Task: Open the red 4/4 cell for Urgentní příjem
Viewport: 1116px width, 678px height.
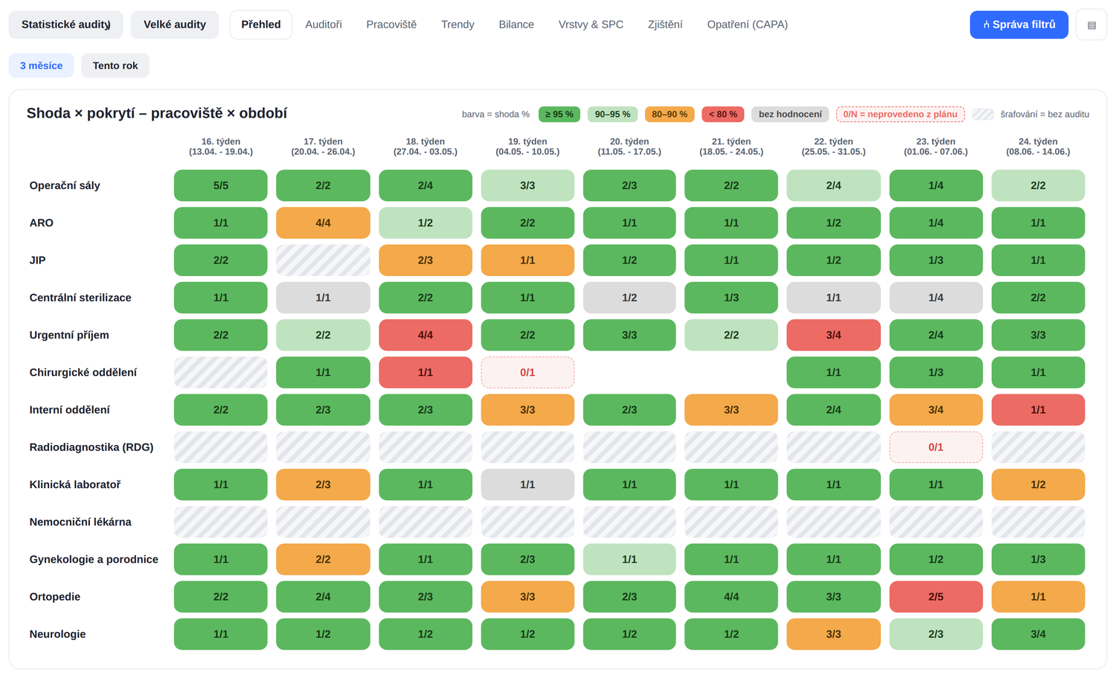Action: [426, 335]
